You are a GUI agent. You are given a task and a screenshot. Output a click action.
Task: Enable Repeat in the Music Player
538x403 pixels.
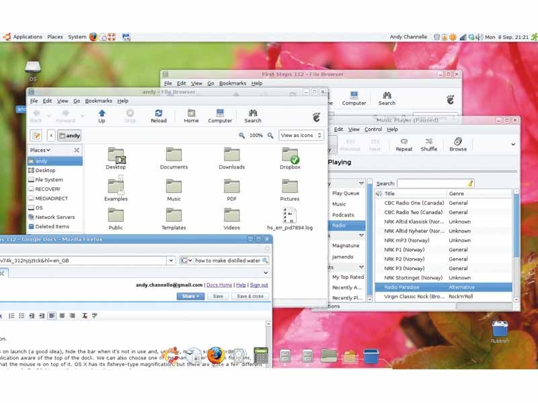pos(403,144)
